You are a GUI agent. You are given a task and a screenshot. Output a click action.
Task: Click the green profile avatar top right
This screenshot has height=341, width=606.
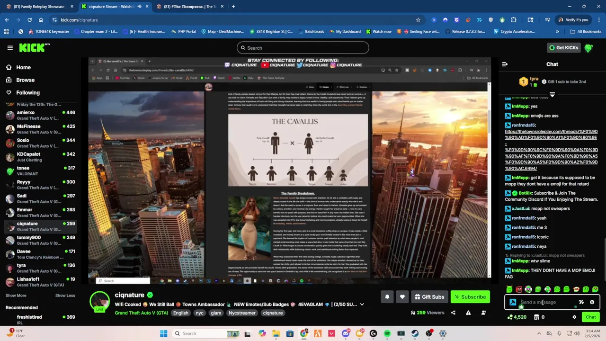click(x=588, y=48)
